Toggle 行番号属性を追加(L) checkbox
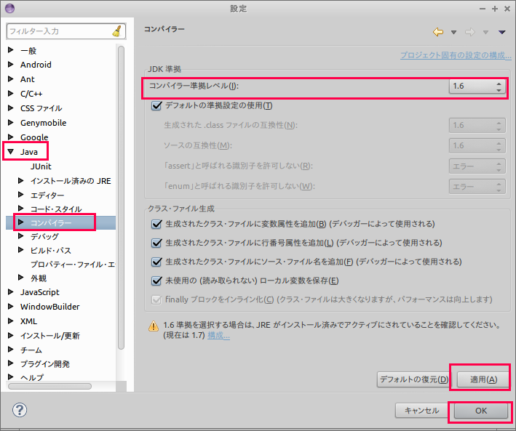This screenshot has width=516, height=431. pos(156,243)
